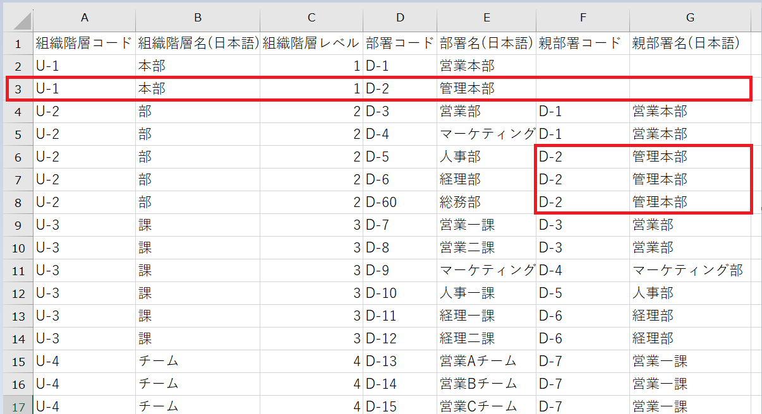The width and height of the screenshot is (762, 414).
Task: Select the column A header
Action: point(84,18)
